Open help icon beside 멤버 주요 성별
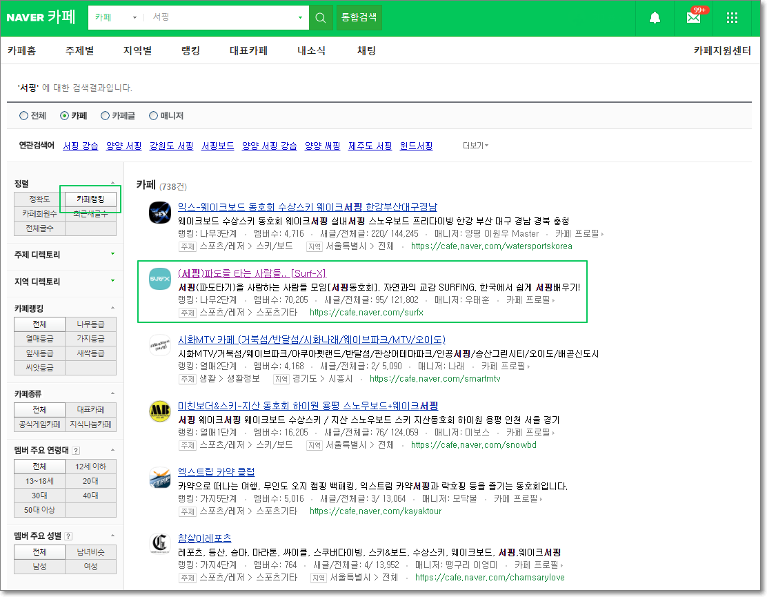767x597 pixels. pyautogui.click(x=68, y=536)
